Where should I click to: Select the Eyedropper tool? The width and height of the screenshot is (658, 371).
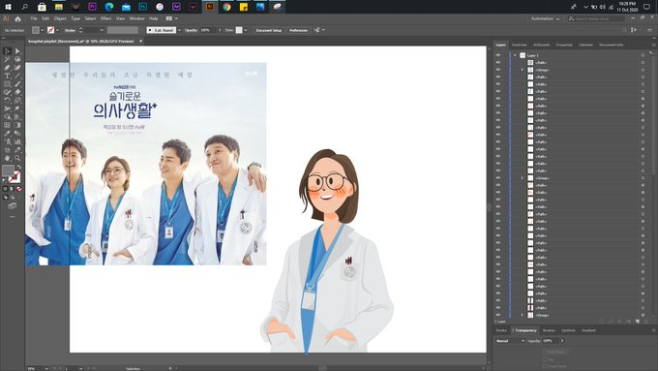[7, 133]
